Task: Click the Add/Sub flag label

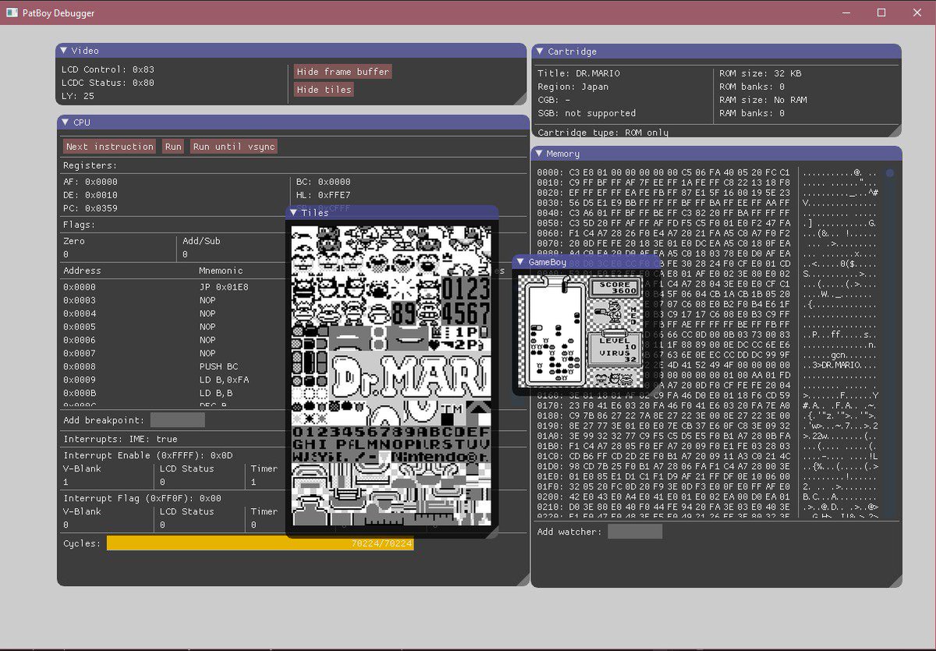Action: (201, 241)
